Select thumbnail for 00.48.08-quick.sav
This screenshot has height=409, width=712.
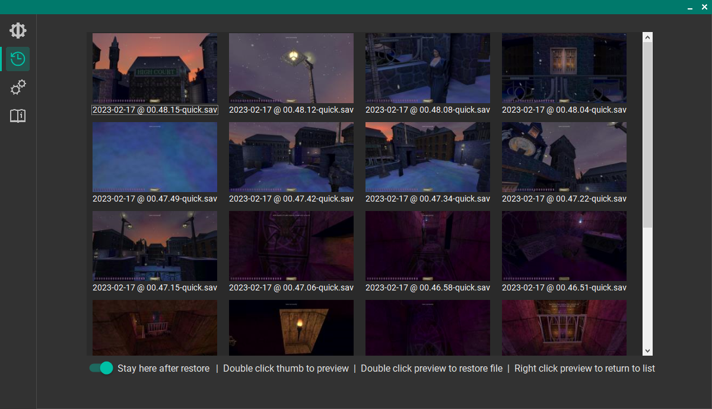[428, 68]
